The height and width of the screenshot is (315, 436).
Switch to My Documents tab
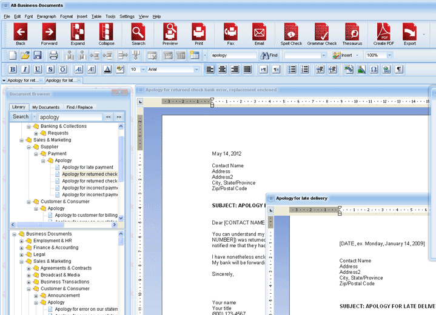tap(46, 107)
